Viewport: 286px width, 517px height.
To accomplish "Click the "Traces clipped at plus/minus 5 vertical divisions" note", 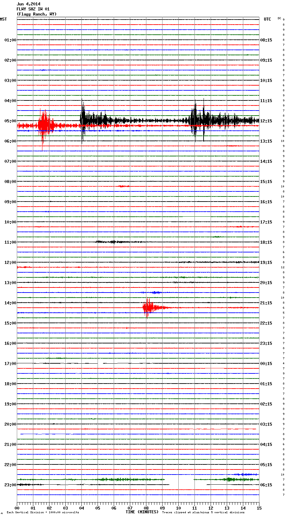I will (203, 513).
